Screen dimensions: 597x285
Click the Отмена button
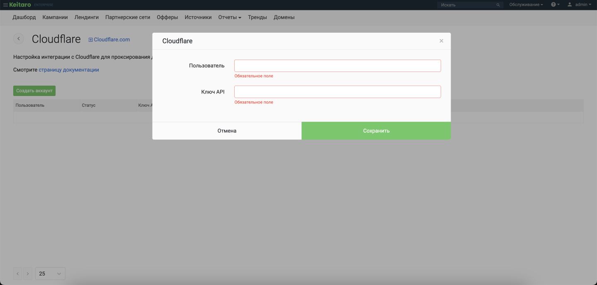(227, 131)
